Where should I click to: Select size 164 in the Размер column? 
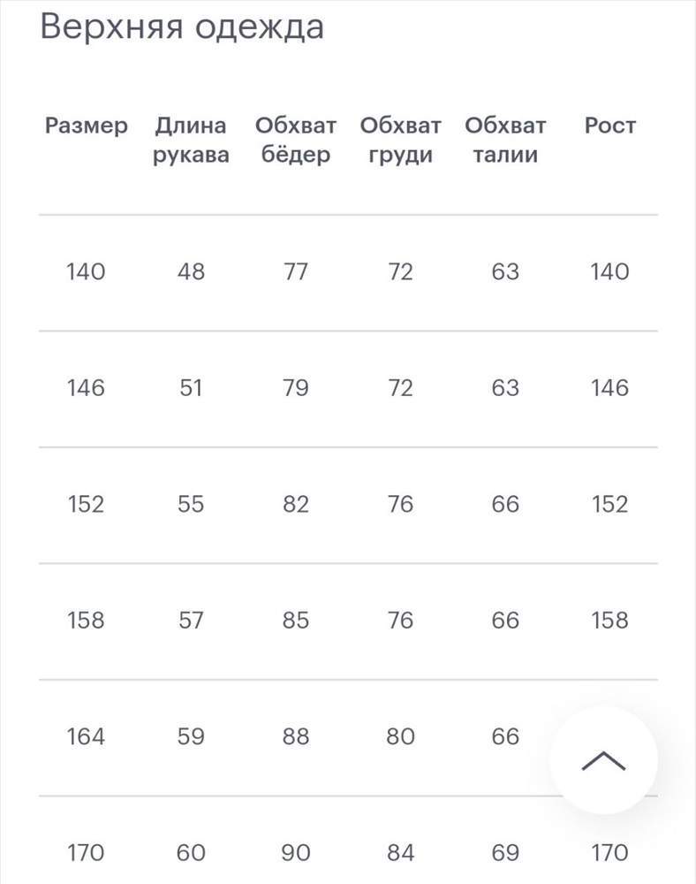click(87, 736)
